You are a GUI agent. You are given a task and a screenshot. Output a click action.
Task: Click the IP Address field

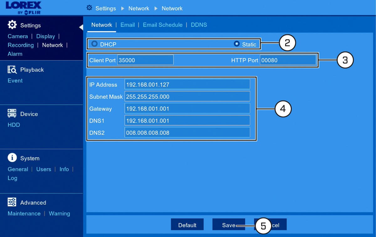click(187, 84)
